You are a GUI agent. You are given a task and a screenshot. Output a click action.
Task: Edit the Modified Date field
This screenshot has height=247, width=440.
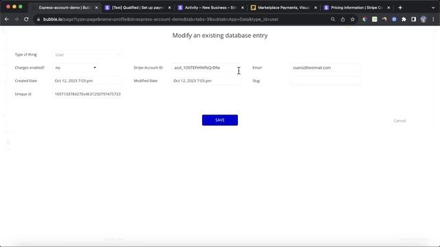[x=206, y=81]
